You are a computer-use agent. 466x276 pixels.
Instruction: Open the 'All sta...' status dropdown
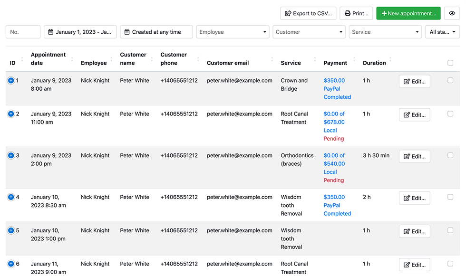pos(443,32)
